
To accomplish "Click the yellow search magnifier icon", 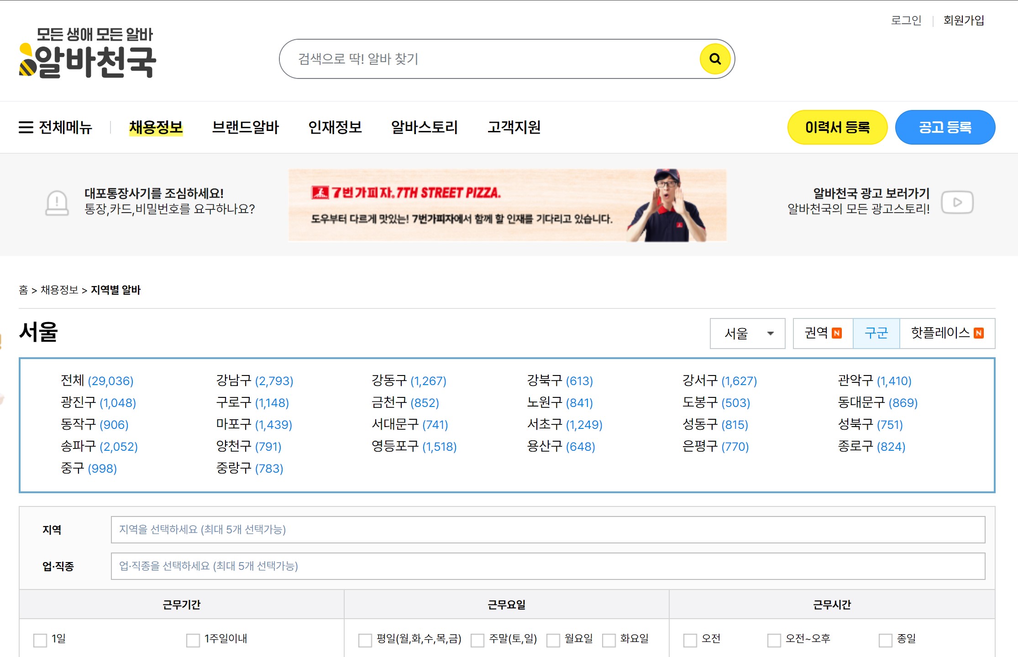I will [715, 59].
